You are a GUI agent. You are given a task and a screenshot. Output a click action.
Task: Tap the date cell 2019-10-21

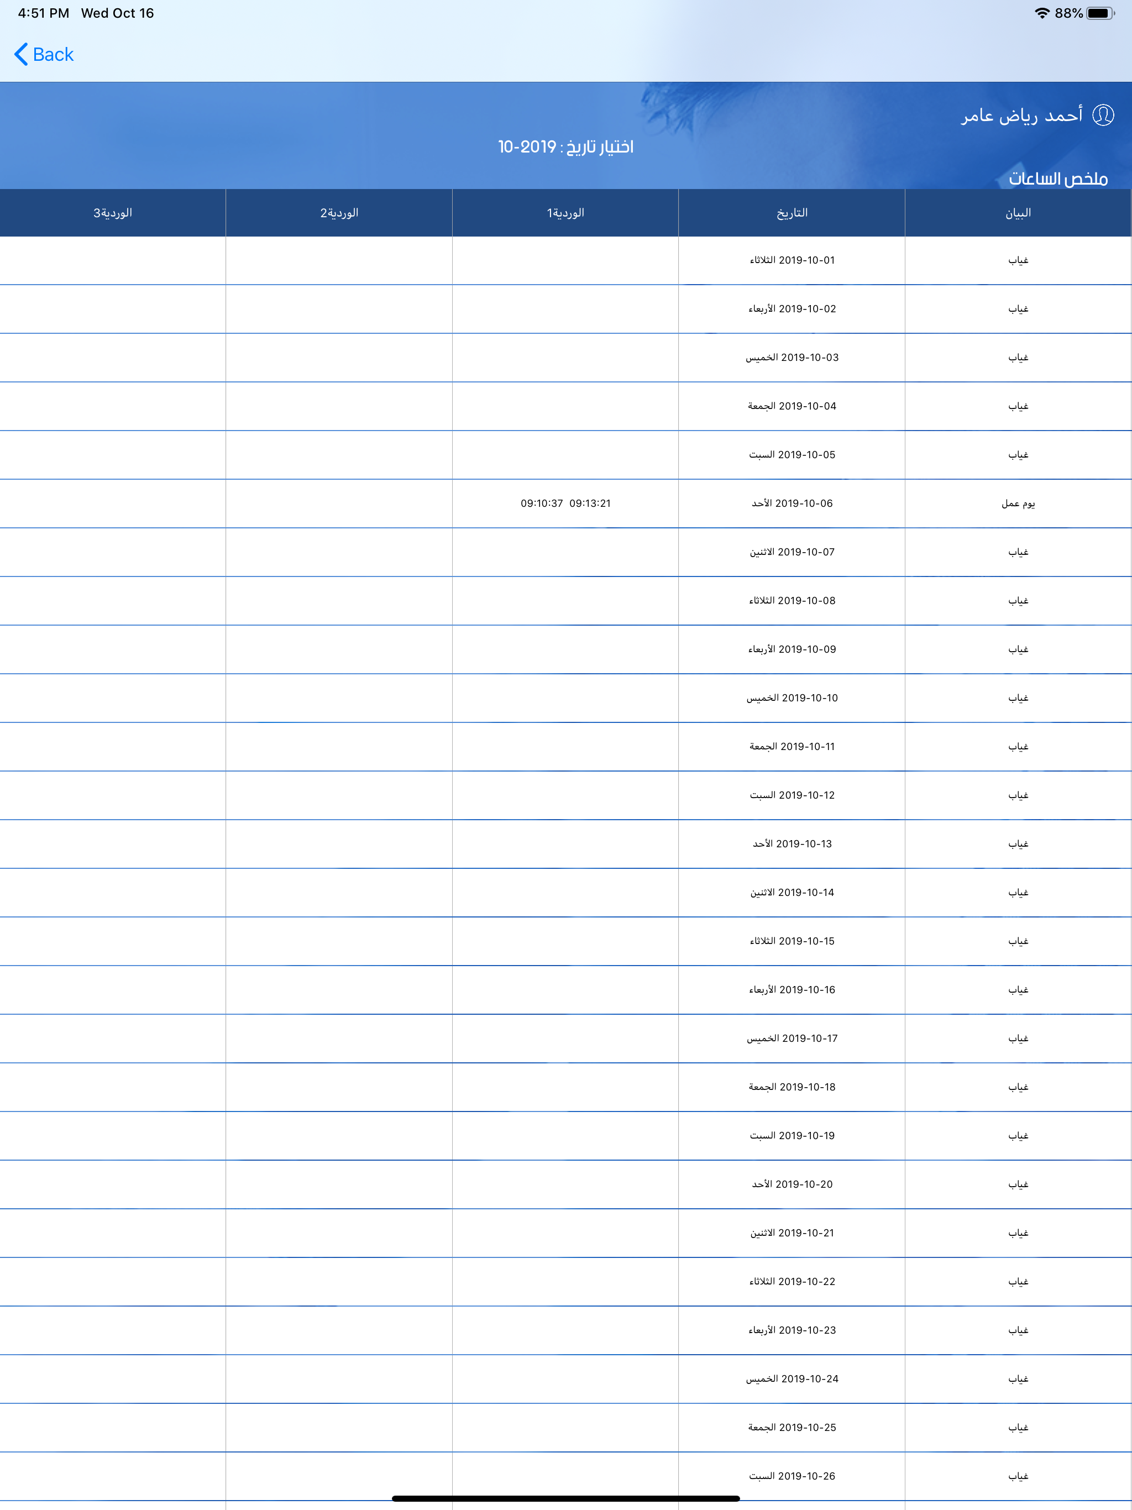tap(792, 1233)
